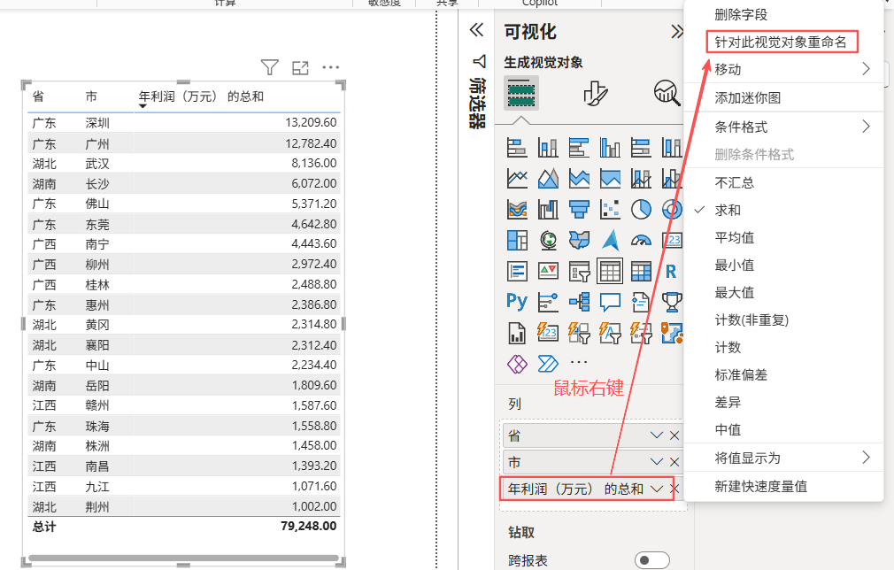
Task: Select the area chart visual
Action: [548, 179]
